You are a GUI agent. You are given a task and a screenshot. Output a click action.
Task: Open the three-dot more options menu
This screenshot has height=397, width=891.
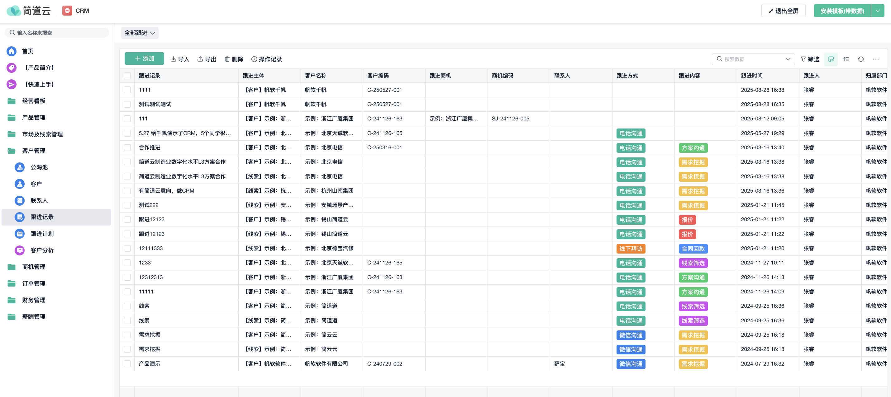(875, 59)
